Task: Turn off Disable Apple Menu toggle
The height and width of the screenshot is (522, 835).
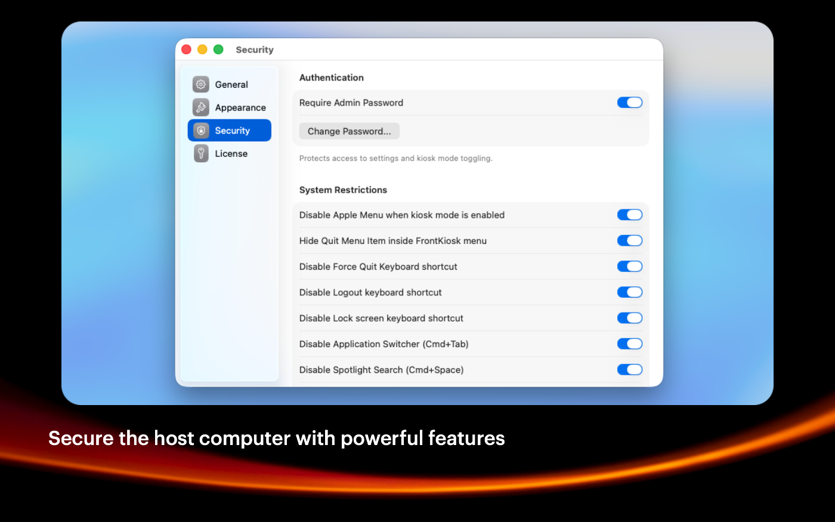Action: click(629, 215)
